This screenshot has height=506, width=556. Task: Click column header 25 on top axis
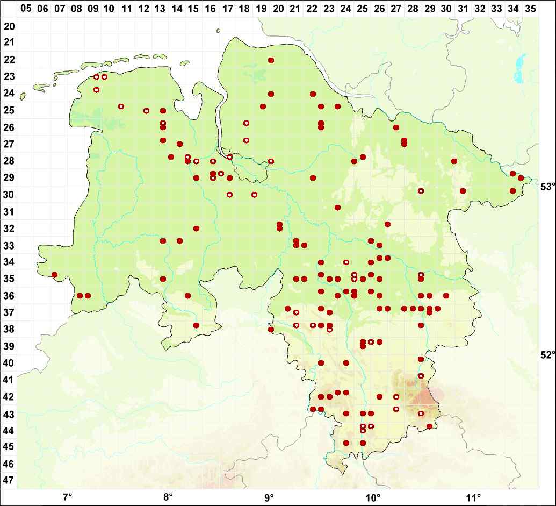(362, 8)
